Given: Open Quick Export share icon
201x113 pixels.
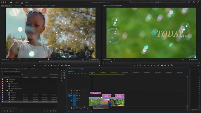Looking at the screenshot, I should point(193,2).
